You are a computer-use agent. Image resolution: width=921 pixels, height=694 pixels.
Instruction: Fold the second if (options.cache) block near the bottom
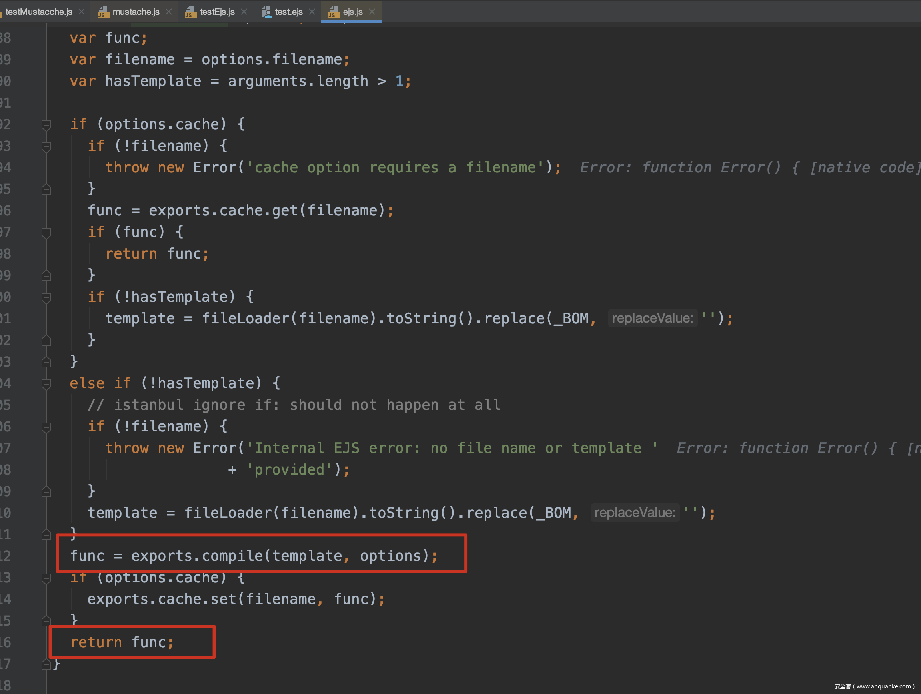46,578
